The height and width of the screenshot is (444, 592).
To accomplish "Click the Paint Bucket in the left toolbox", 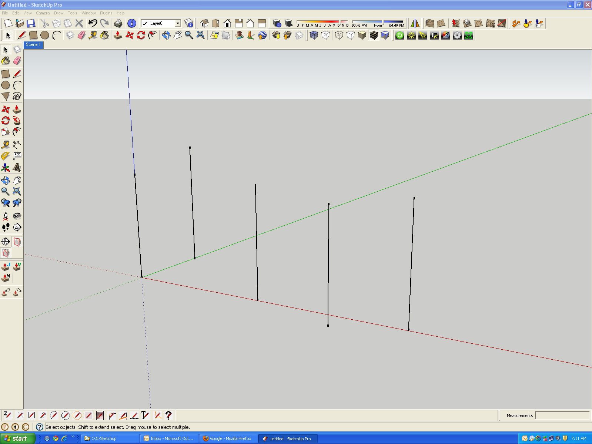I will point(6,61).
